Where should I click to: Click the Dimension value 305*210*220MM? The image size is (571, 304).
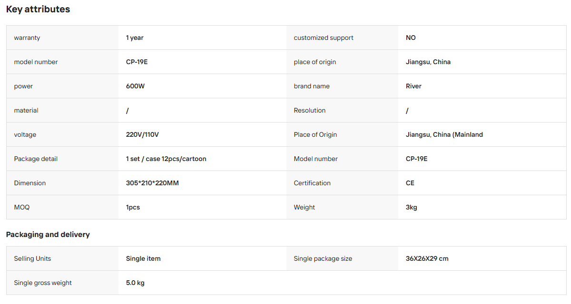152,183
